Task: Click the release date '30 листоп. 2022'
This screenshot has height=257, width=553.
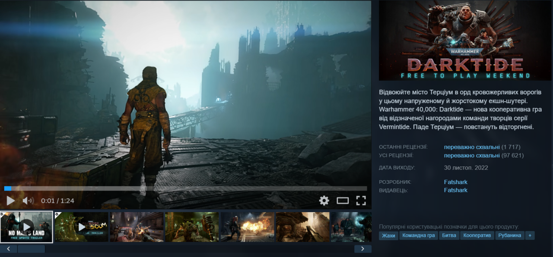Action: pyautogui.click(x=466, y=167)
